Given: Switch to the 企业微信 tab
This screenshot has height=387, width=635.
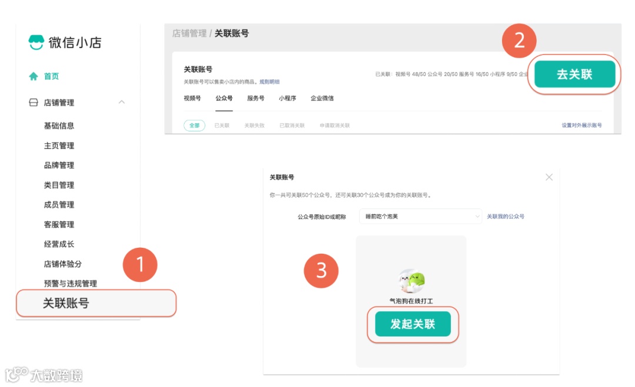Looking at the screenshot, I should (322, 98).
